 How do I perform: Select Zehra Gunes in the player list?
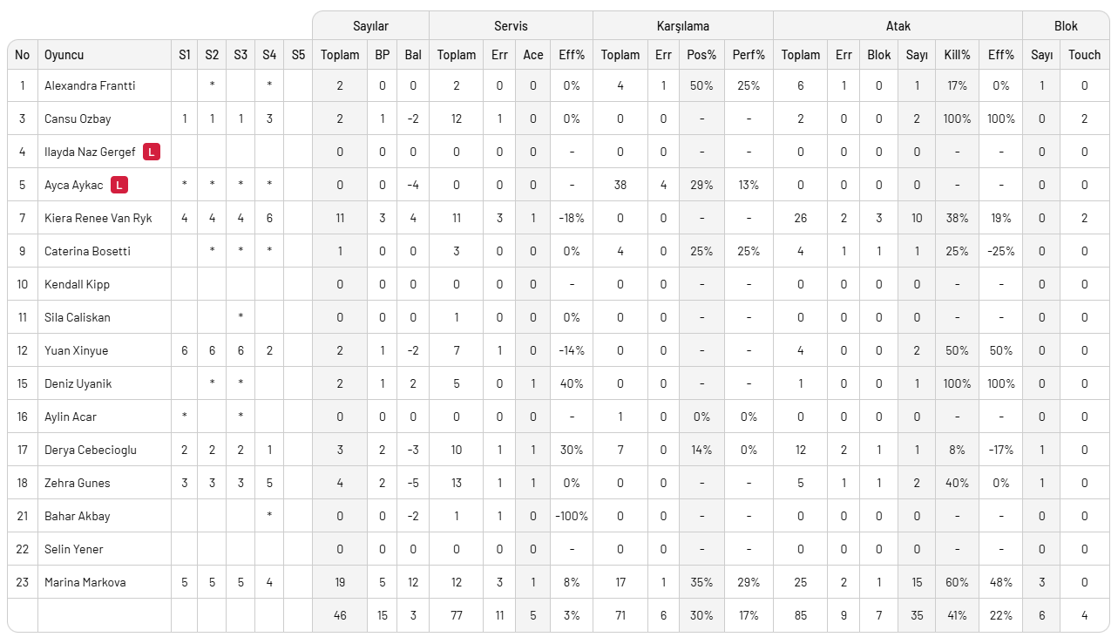pos(78,484)
